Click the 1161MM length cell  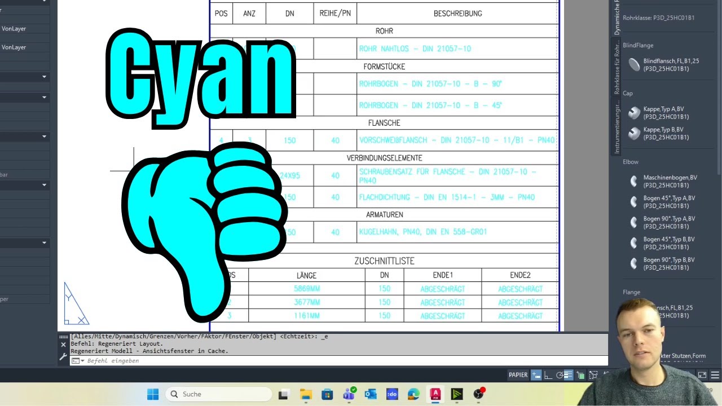coord(307,316)
